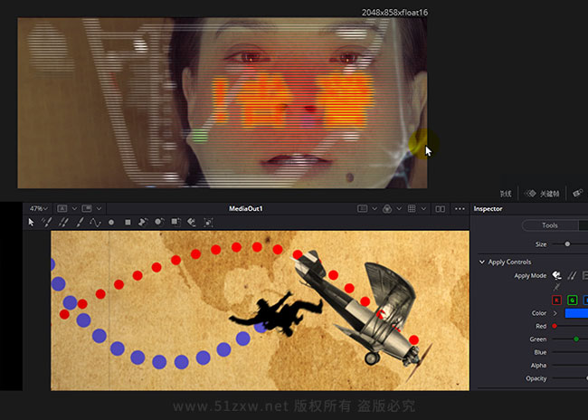Choose Color apply mode icon

[557, 275]
